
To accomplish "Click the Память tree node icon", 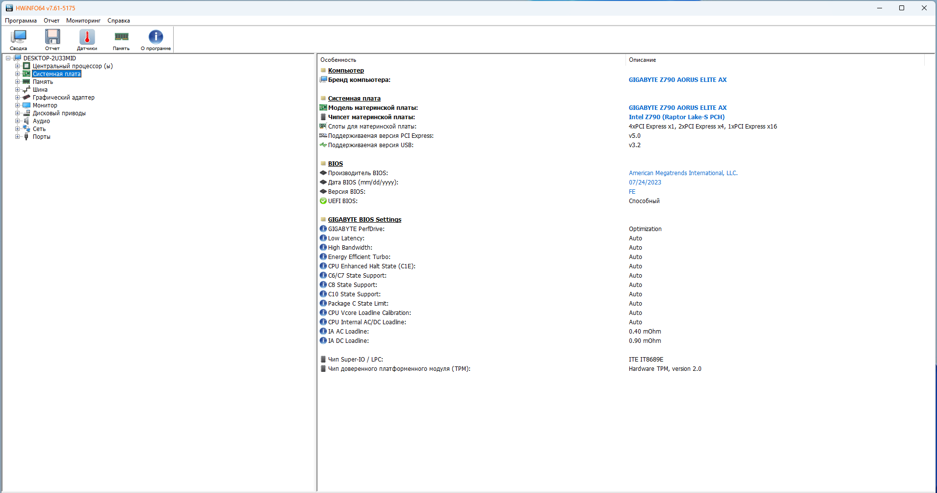I will (26, 81).
